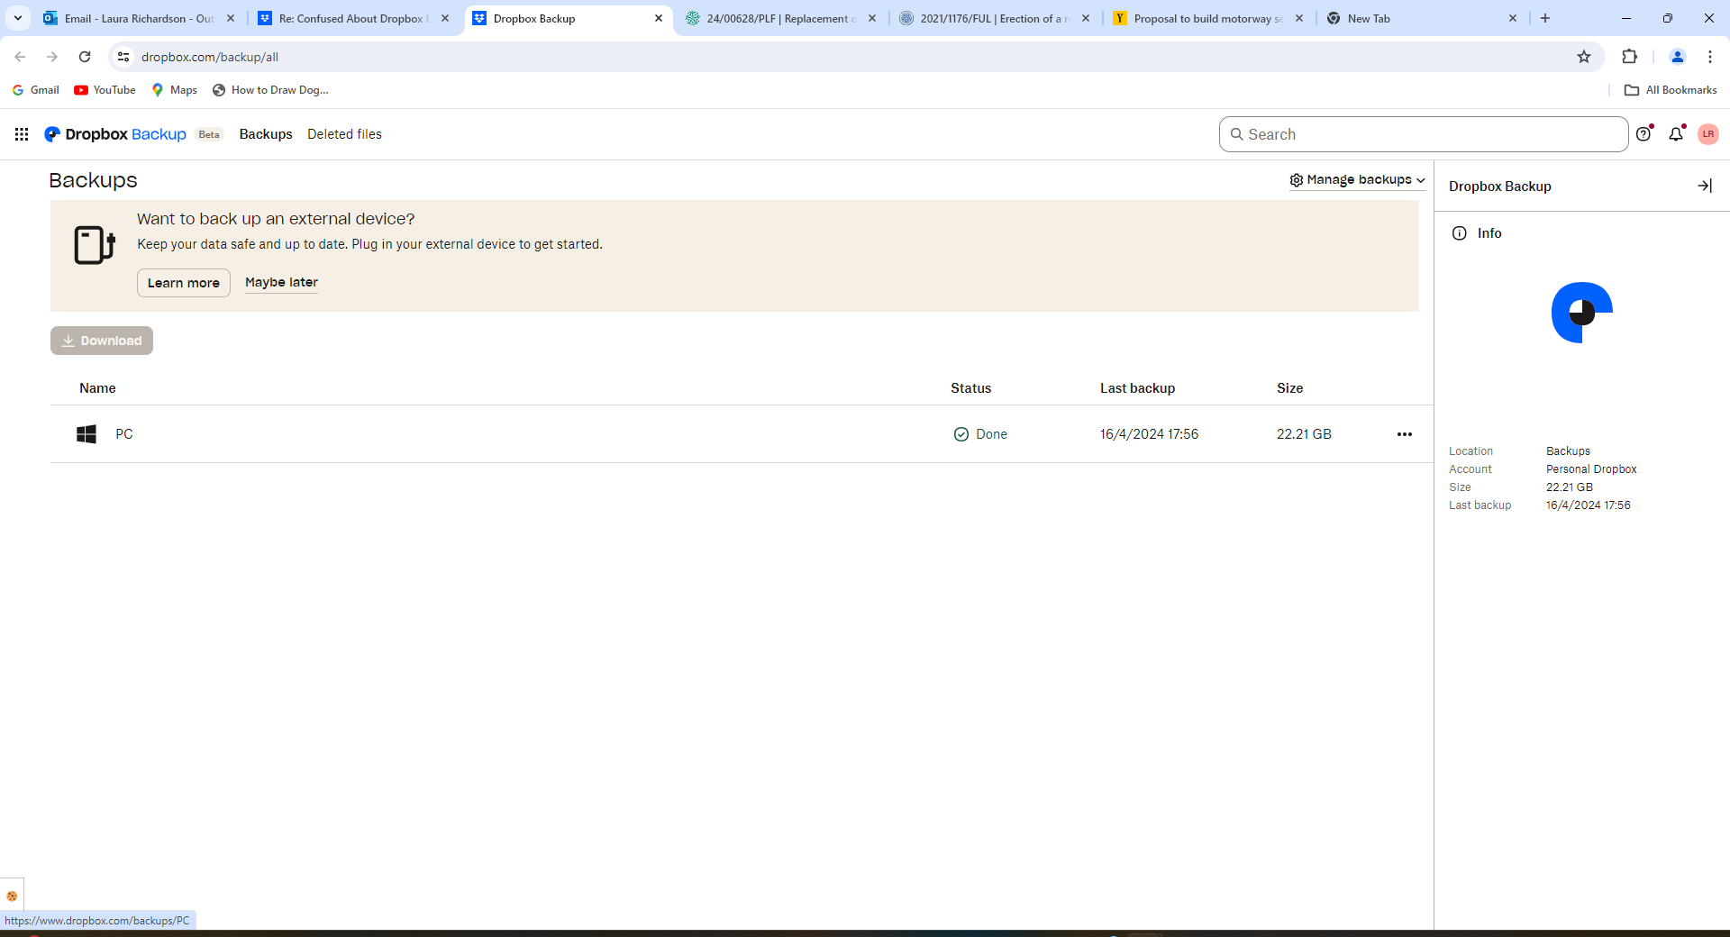The height and width of the screenshot is (937, 1730).
Task: View site information icon in address bar
Action: coord(124,57)
